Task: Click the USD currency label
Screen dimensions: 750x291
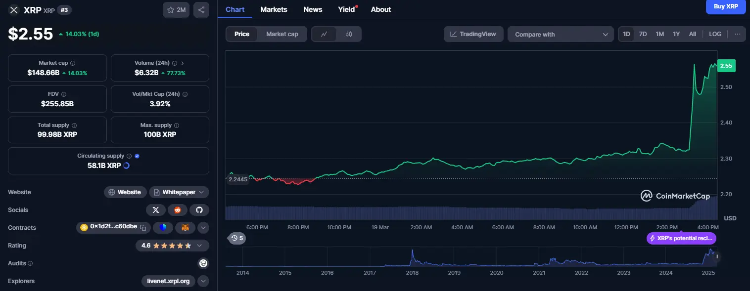Action: point(730,218)
